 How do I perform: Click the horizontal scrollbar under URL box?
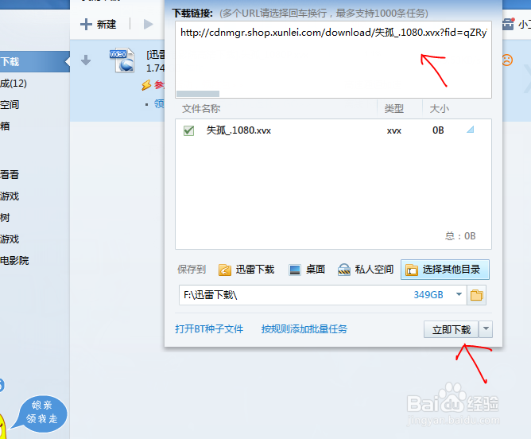[x=198, y=94]
